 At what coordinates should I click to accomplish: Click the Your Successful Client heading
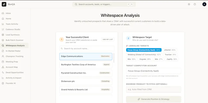point(77,37)
